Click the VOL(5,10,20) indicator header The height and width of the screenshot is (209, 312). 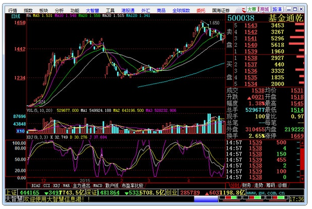point(39,110)
